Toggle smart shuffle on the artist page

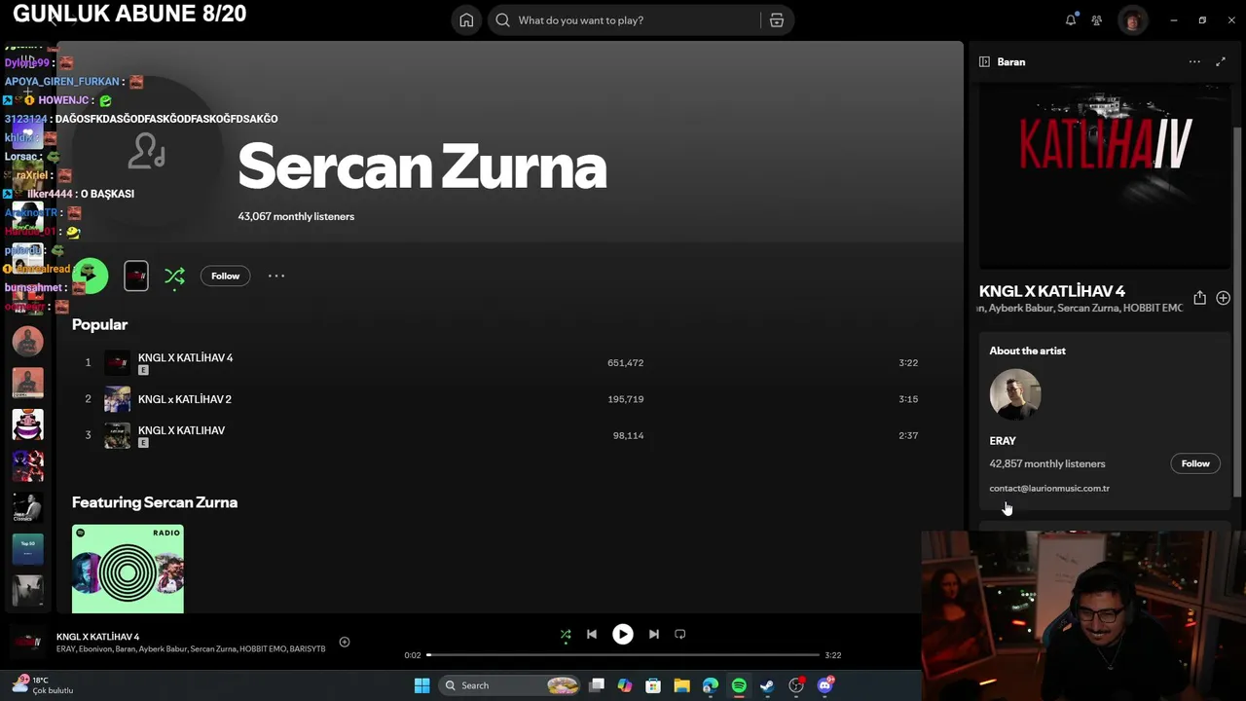pyautogui.click(x=174, y=277)
